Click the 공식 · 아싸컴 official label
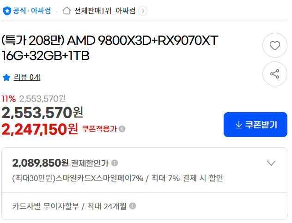This screenshot has width=292, height=223. [31, 11]
